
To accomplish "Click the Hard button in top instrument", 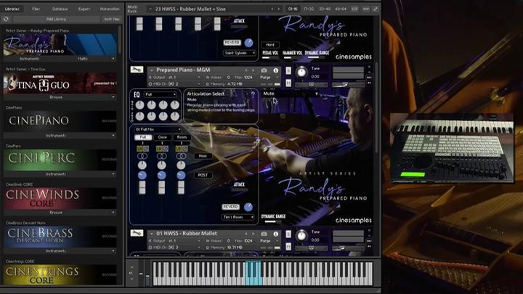I will click(270, 45).
